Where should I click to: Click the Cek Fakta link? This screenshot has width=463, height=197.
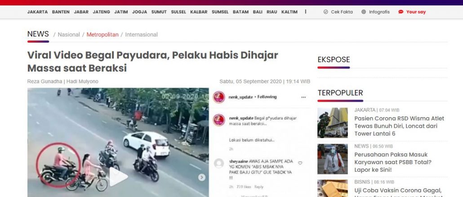pos(342,12)
